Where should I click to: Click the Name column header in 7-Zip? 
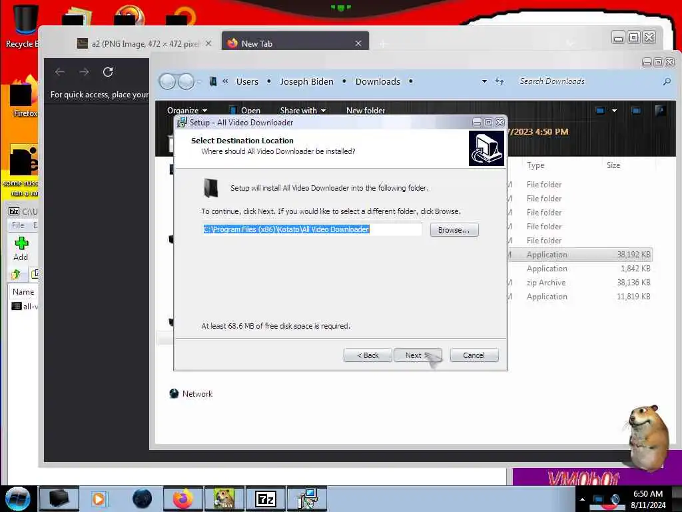23,292
